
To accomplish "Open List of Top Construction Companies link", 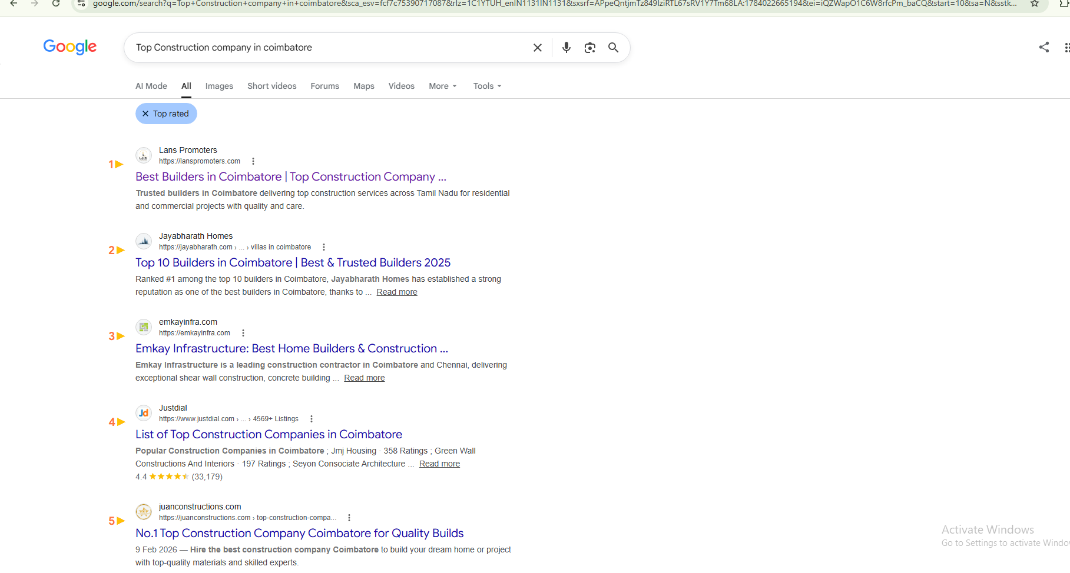I will point(269,434).
